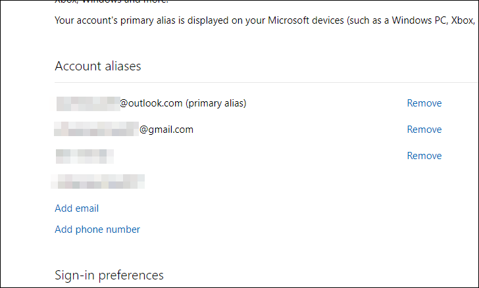
Task: Select the @gmail.com domain text
Action: (x=166, y=130)
